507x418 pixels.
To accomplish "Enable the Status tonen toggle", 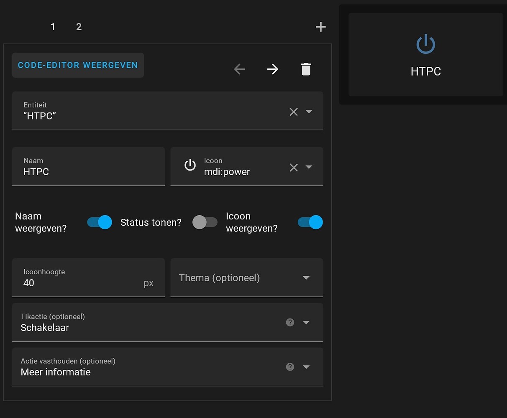I will coord(205,222).
